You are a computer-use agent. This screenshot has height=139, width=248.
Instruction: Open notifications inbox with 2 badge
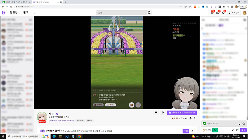[218, 13]
